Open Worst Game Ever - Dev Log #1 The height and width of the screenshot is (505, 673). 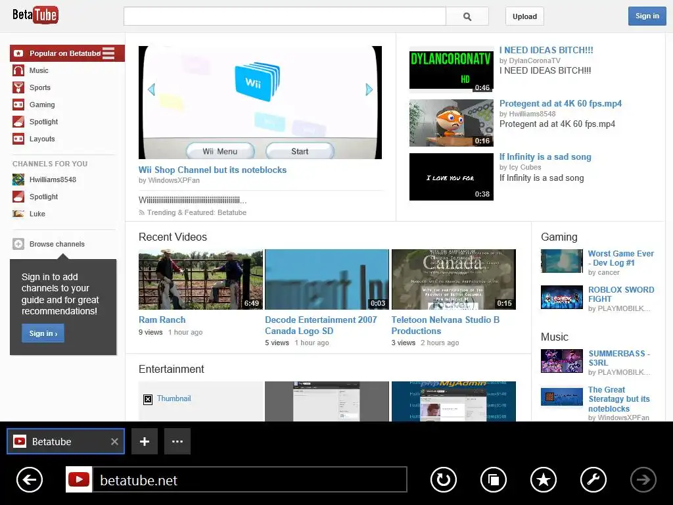620,258
